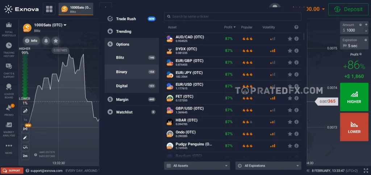The width and height of the screenshot is (371, 175).
Task: Set a price alert with bell icon
Action: point(46,40)
